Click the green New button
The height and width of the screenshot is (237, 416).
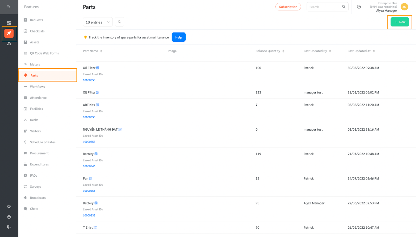tap(400, 22)
